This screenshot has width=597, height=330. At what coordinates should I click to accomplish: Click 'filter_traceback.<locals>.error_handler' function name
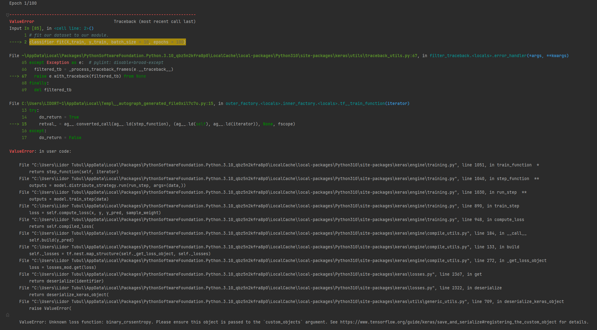pos(478,56)
